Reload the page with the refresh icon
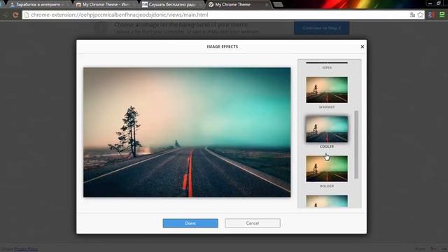 pyautogui.click(x=15, y=15)
